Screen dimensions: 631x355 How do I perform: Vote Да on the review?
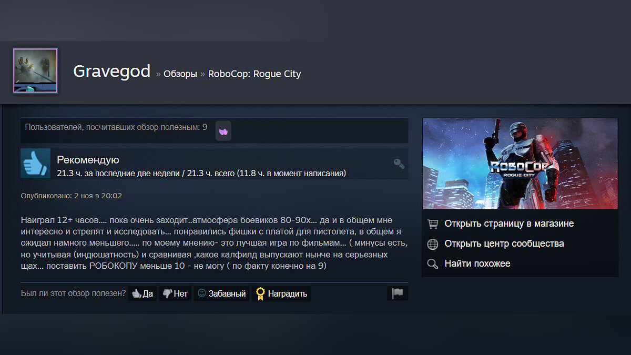pyautogui.click(x=143, y=293)
